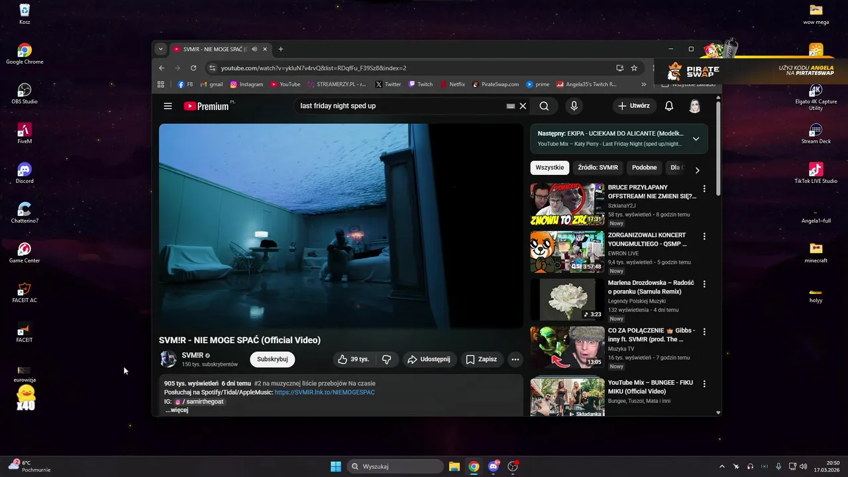Click the Udostępnij share button
Viewport: 848px width, 477px height.
[x=429, y=359]
